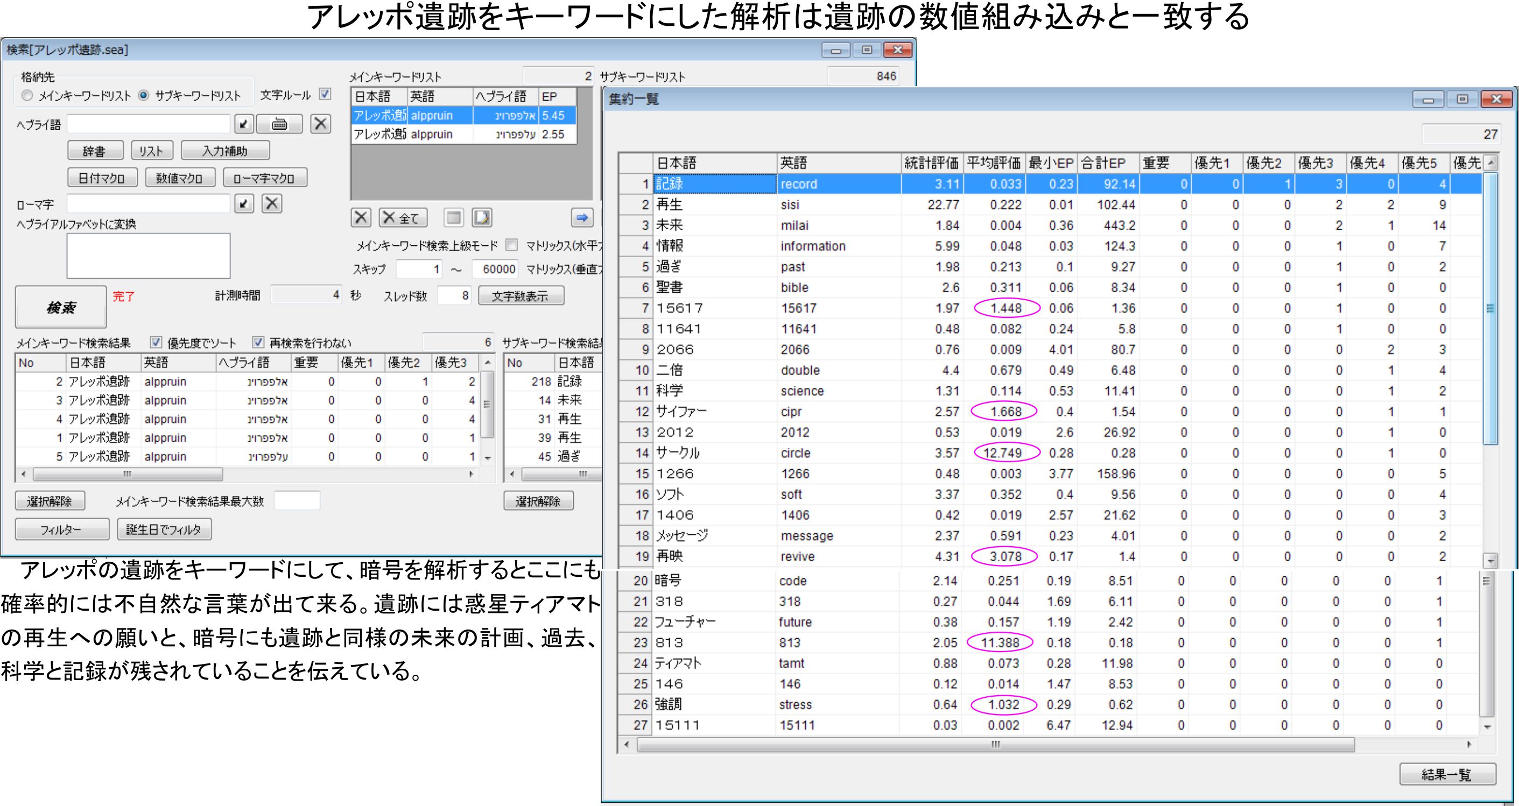Viewport: 1519px width, 806px height.
Task: Clear the ローマ字 field with its X icon
Action: pyautogui.click(x=271, y=204)
